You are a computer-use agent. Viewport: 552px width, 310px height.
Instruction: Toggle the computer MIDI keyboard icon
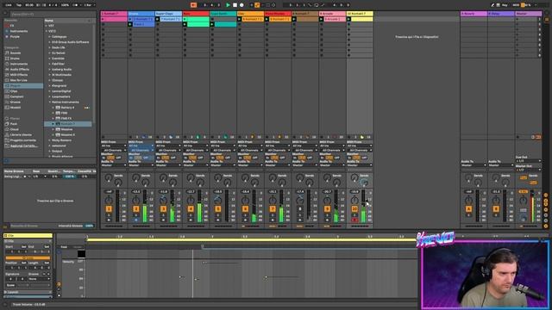(498, 5)
